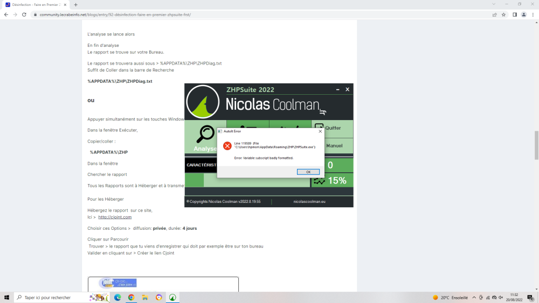Bookmark this page with star icon
The width and height of the screenshot is (539, 303).
click(x=503, y=15)
